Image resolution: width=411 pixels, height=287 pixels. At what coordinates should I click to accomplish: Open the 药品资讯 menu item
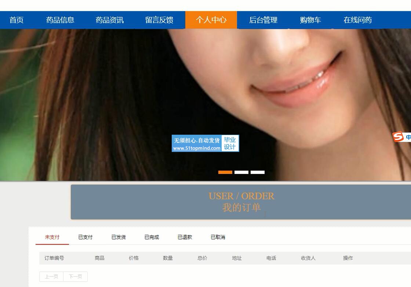tap(110, 20)
